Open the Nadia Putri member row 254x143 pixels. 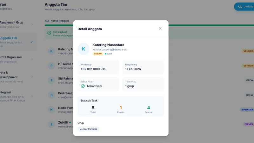(149, 110)
